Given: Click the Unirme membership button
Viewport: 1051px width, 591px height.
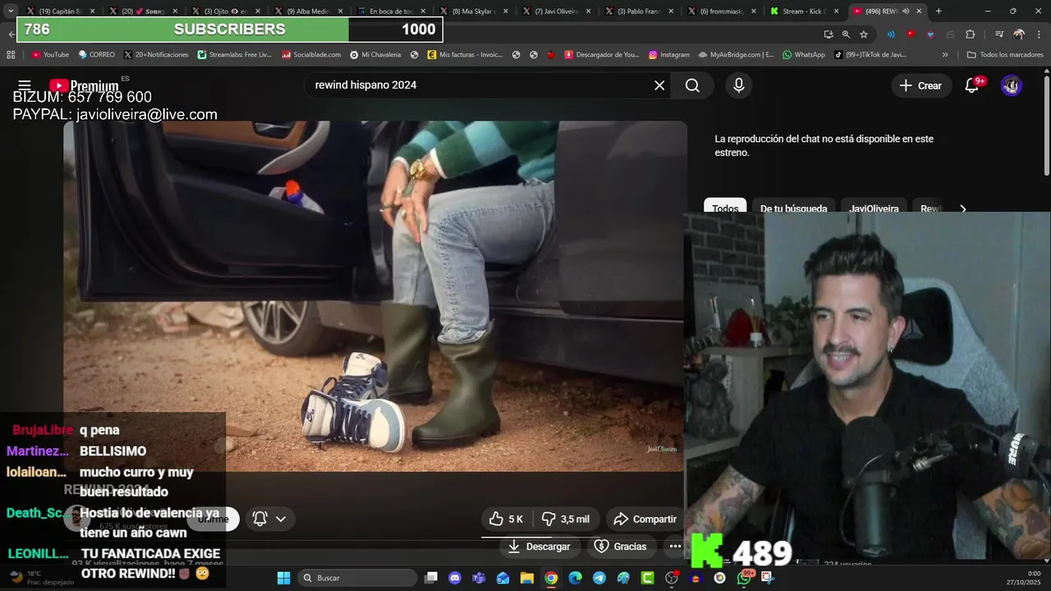Looking at the screenshot, I should [x=213, y=519].
